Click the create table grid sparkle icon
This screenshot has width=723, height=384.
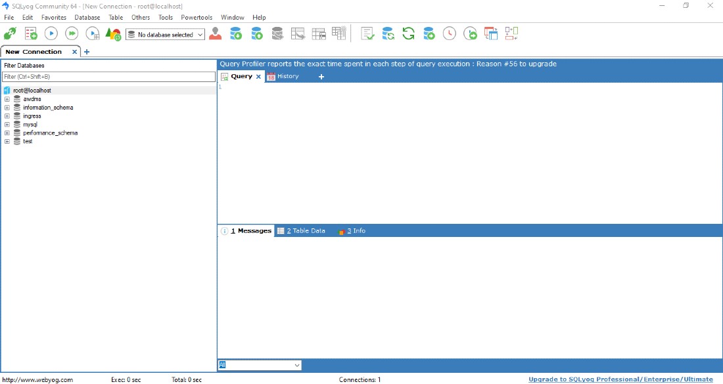[339, 33]
